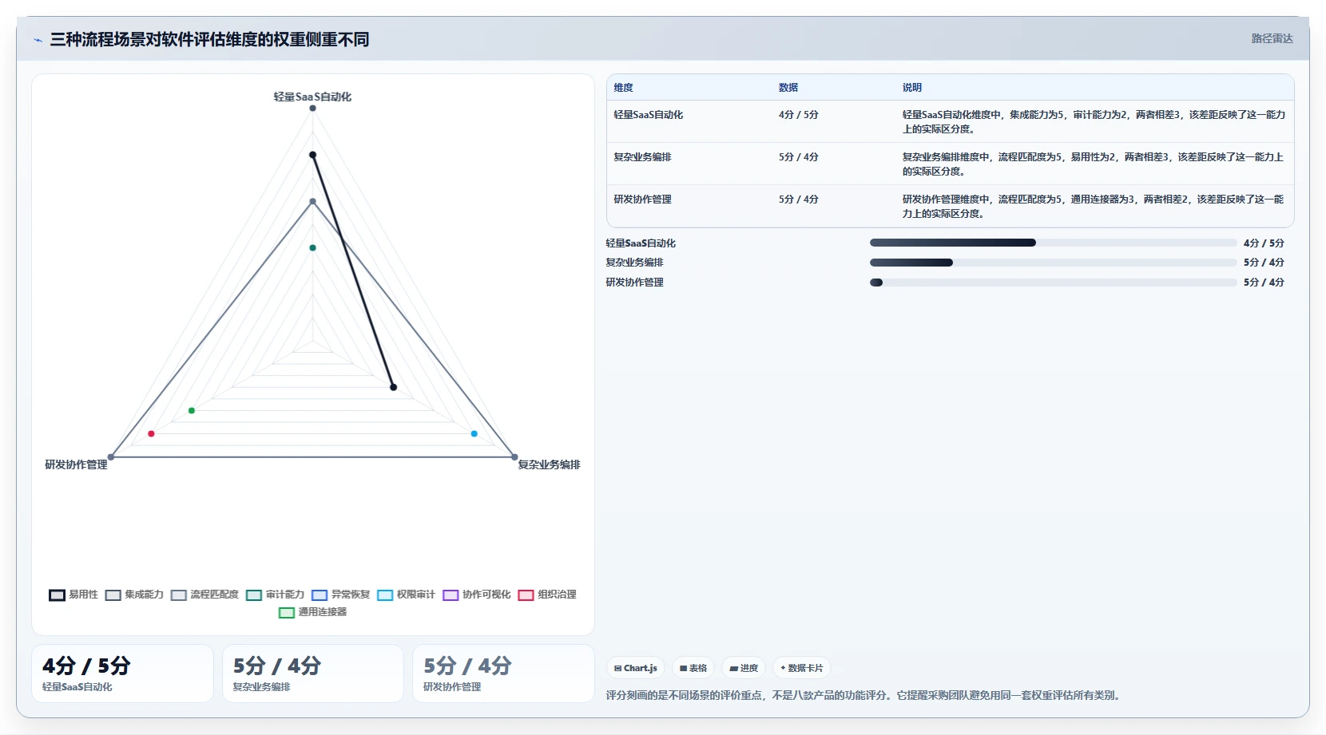Click the title icon beside 三种流程场景 heading
Screen dimensions: 1326x735
(38, 40)
